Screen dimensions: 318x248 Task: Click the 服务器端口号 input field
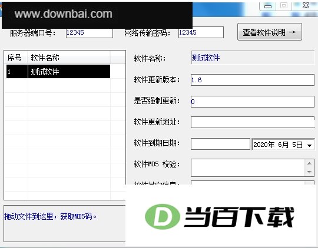point(90,32)
